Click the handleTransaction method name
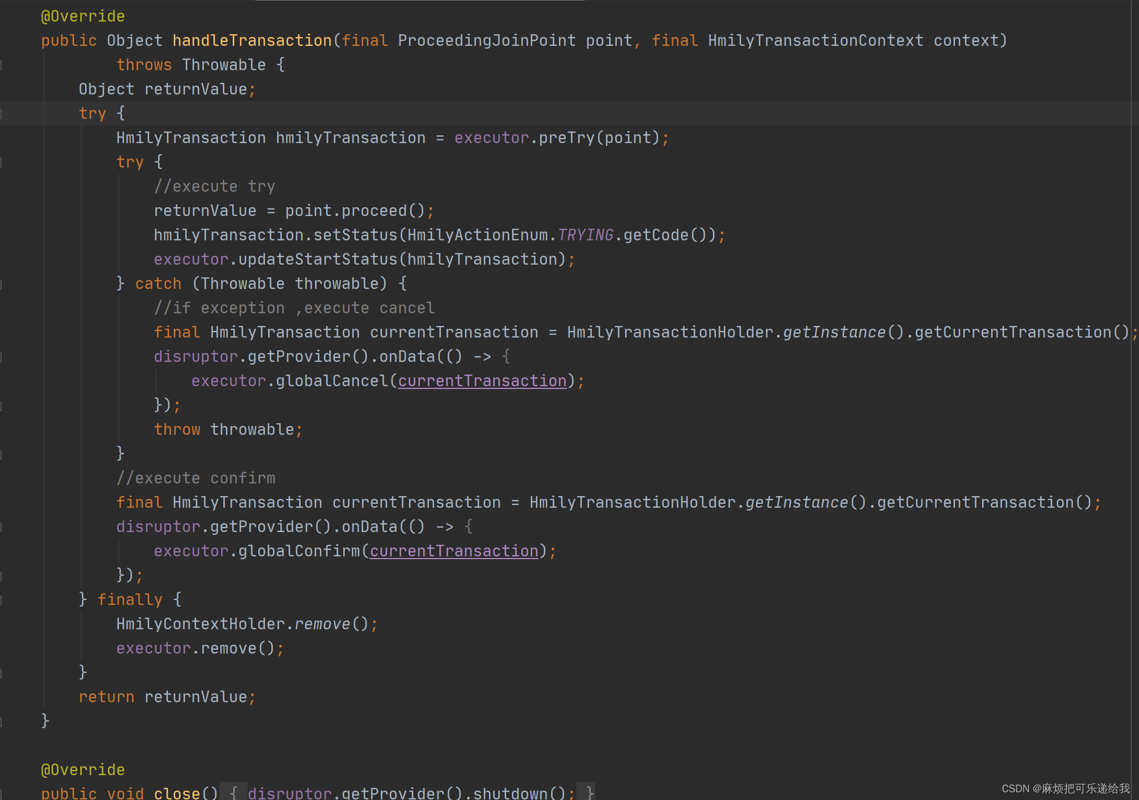This screenshot has height=800, width=1139. coord(252,40)
